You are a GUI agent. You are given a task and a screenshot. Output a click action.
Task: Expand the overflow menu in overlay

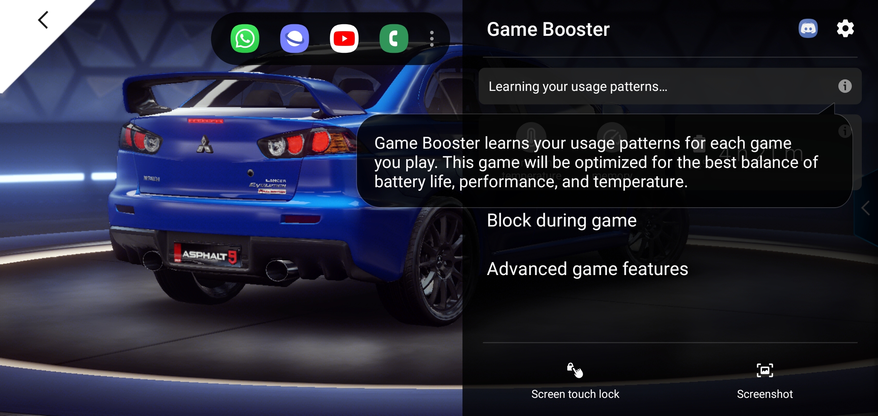(431, 38)
